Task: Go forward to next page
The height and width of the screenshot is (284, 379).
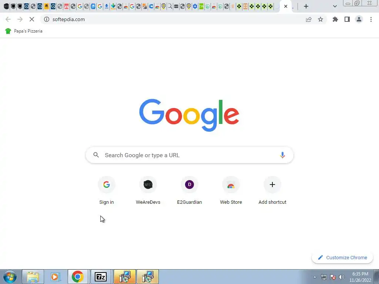Action: coord(20,19)
